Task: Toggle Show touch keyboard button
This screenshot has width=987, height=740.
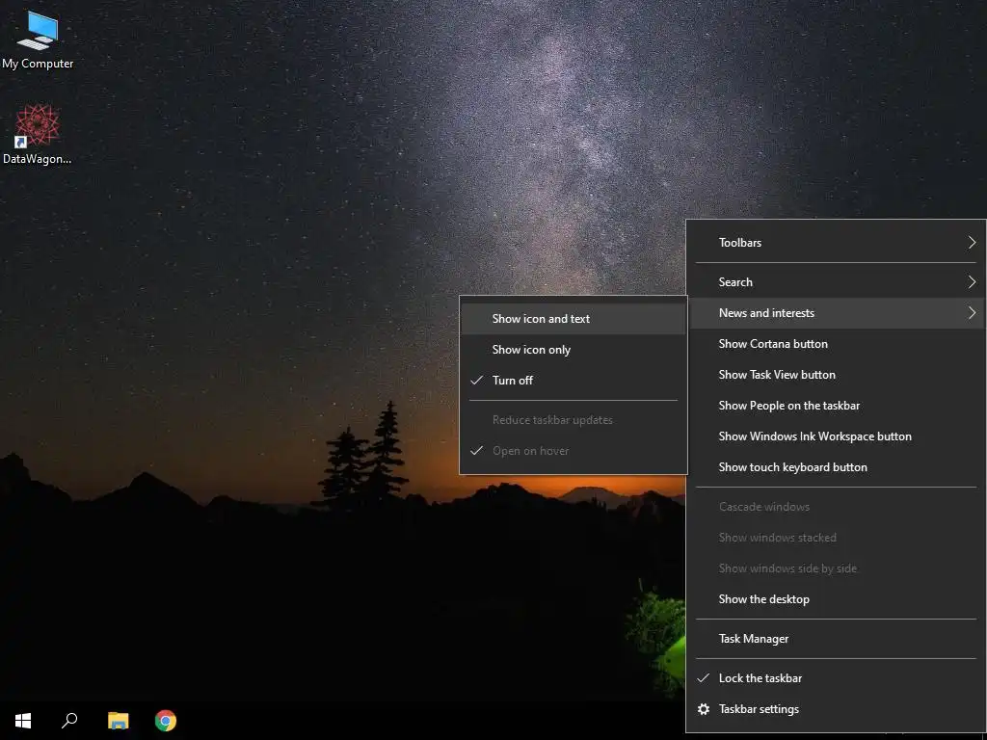Action: coord(836,467)
